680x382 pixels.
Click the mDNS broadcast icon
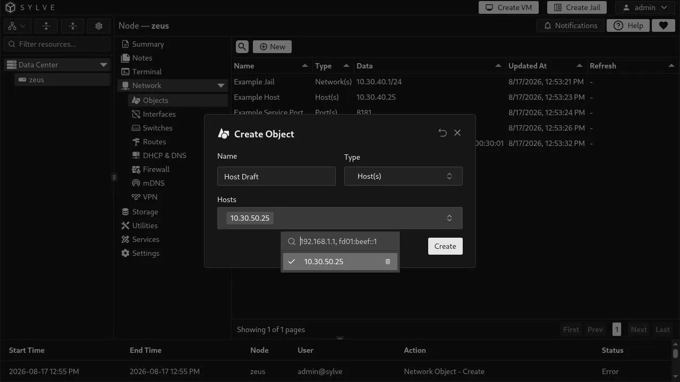tap(136, 183)
